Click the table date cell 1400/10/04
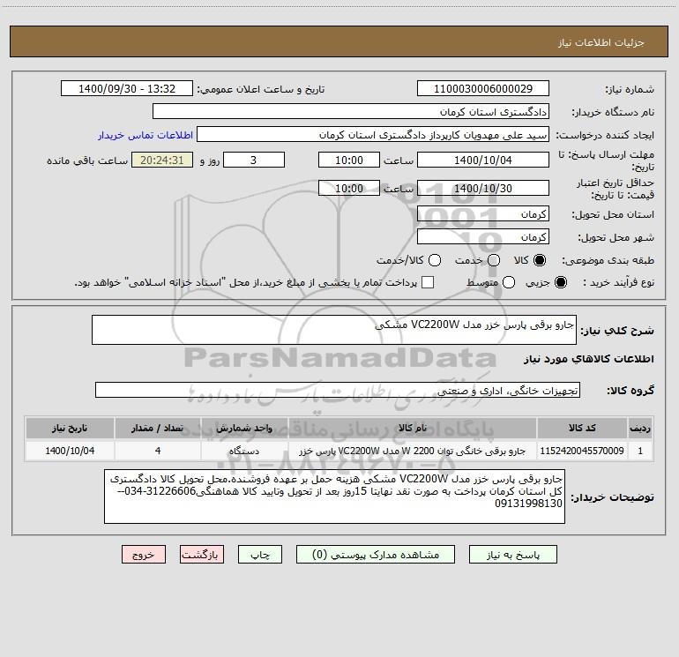 (x=70, y=451)
